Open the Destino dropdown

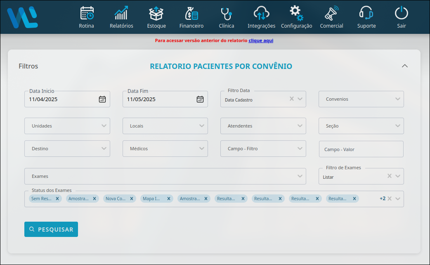tap(67, 149)
